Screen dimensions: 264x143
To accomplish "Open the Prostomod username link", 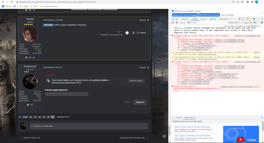I will pos(30,66).
